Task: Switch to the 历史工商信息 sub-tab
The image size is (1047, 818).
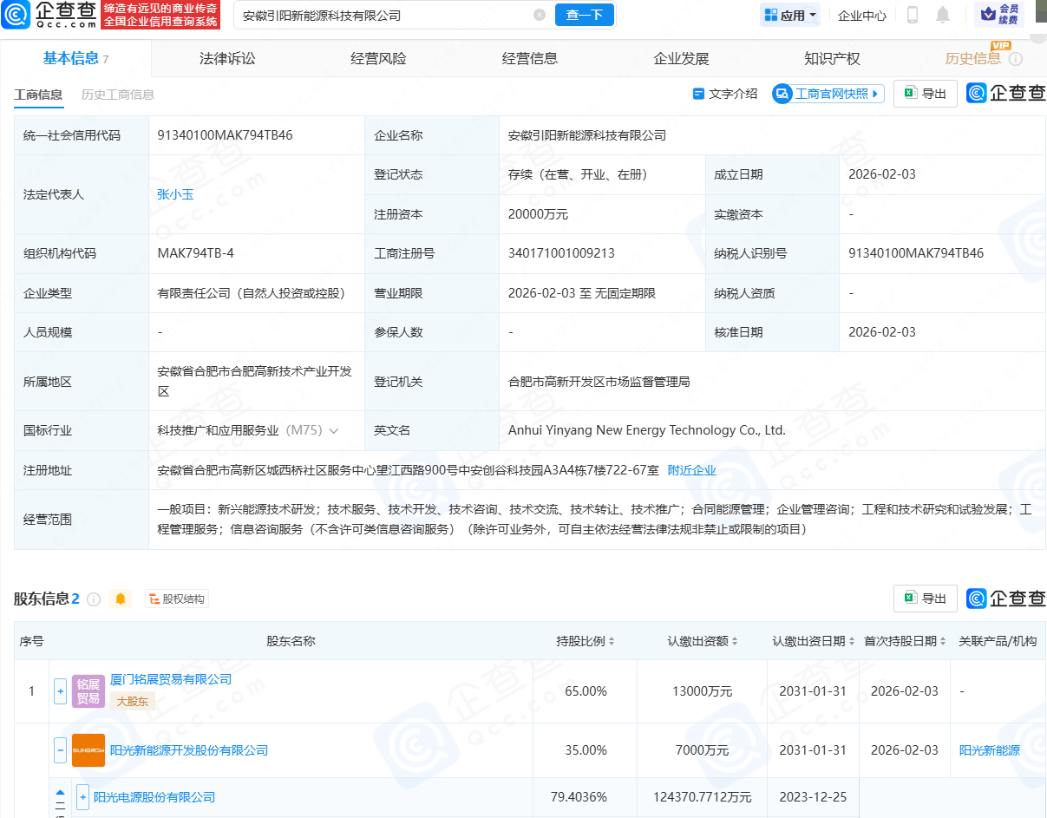Action: pos(117,95)
